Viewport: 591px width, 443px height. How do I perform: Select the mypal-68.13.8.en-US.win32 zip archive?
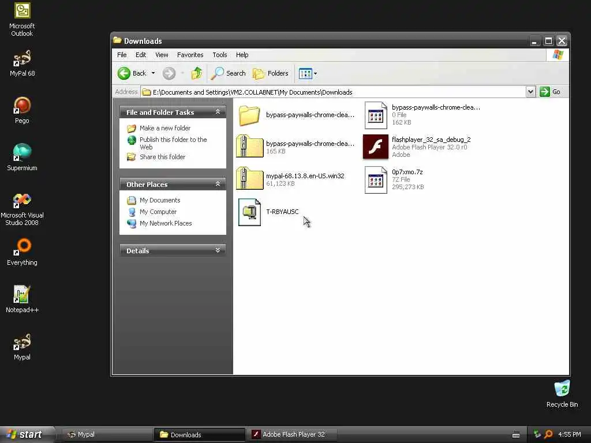249,179
